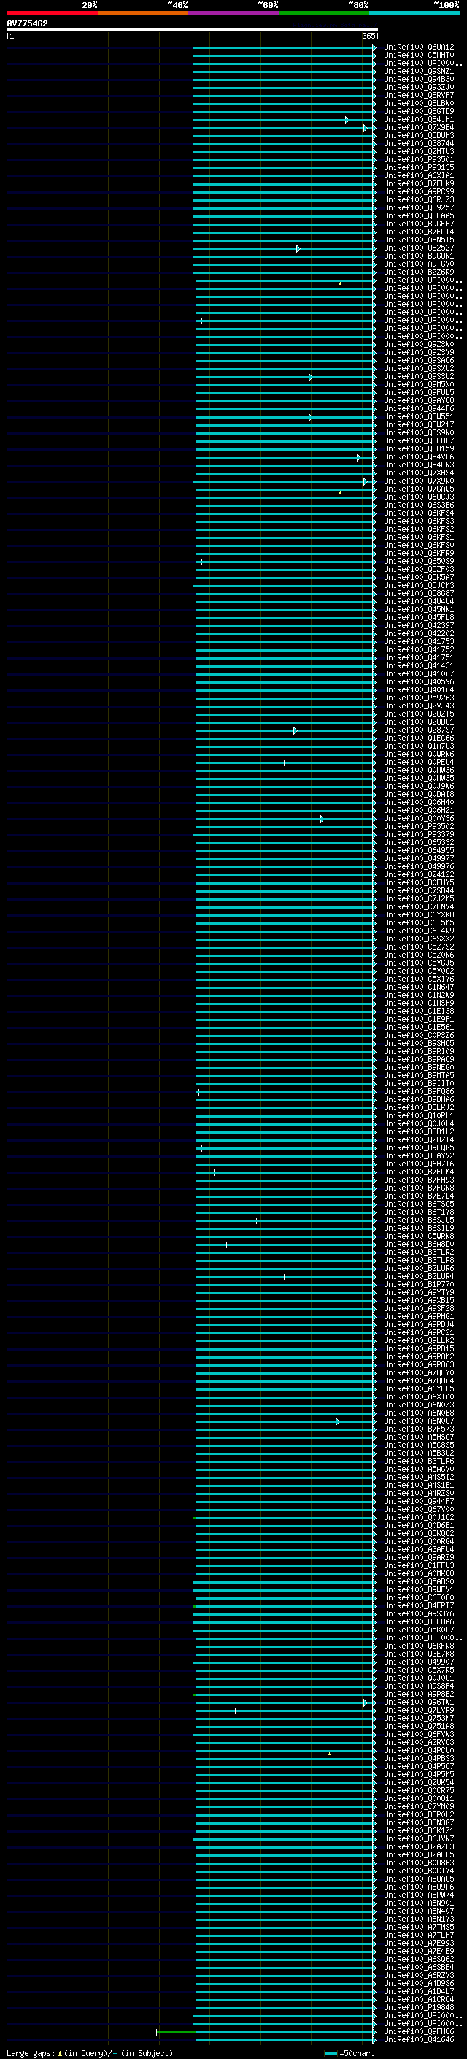Select the UniRef100_B2ALC5 label
Viewport: 467px width, 2059px height.
[x=419, y=1854]
